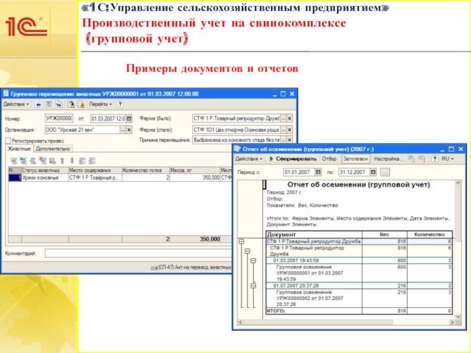This screenshot has height=353, width=471.
Task: Open the Действия menu in the report window
Action: click(x=248, y=159)
